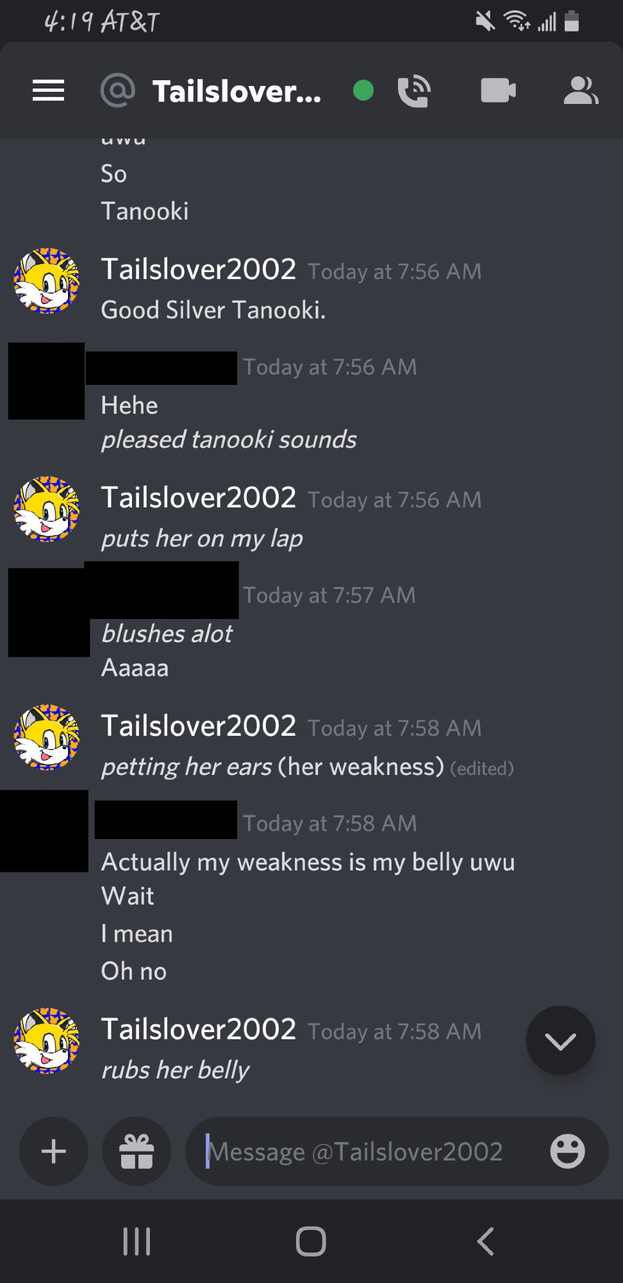Open Android recent apps button

coord(137,1241)
